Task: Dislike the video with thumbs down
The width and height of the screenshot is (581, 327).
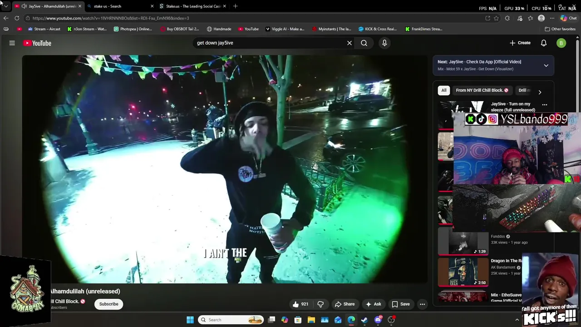Action: pos(320,304)
